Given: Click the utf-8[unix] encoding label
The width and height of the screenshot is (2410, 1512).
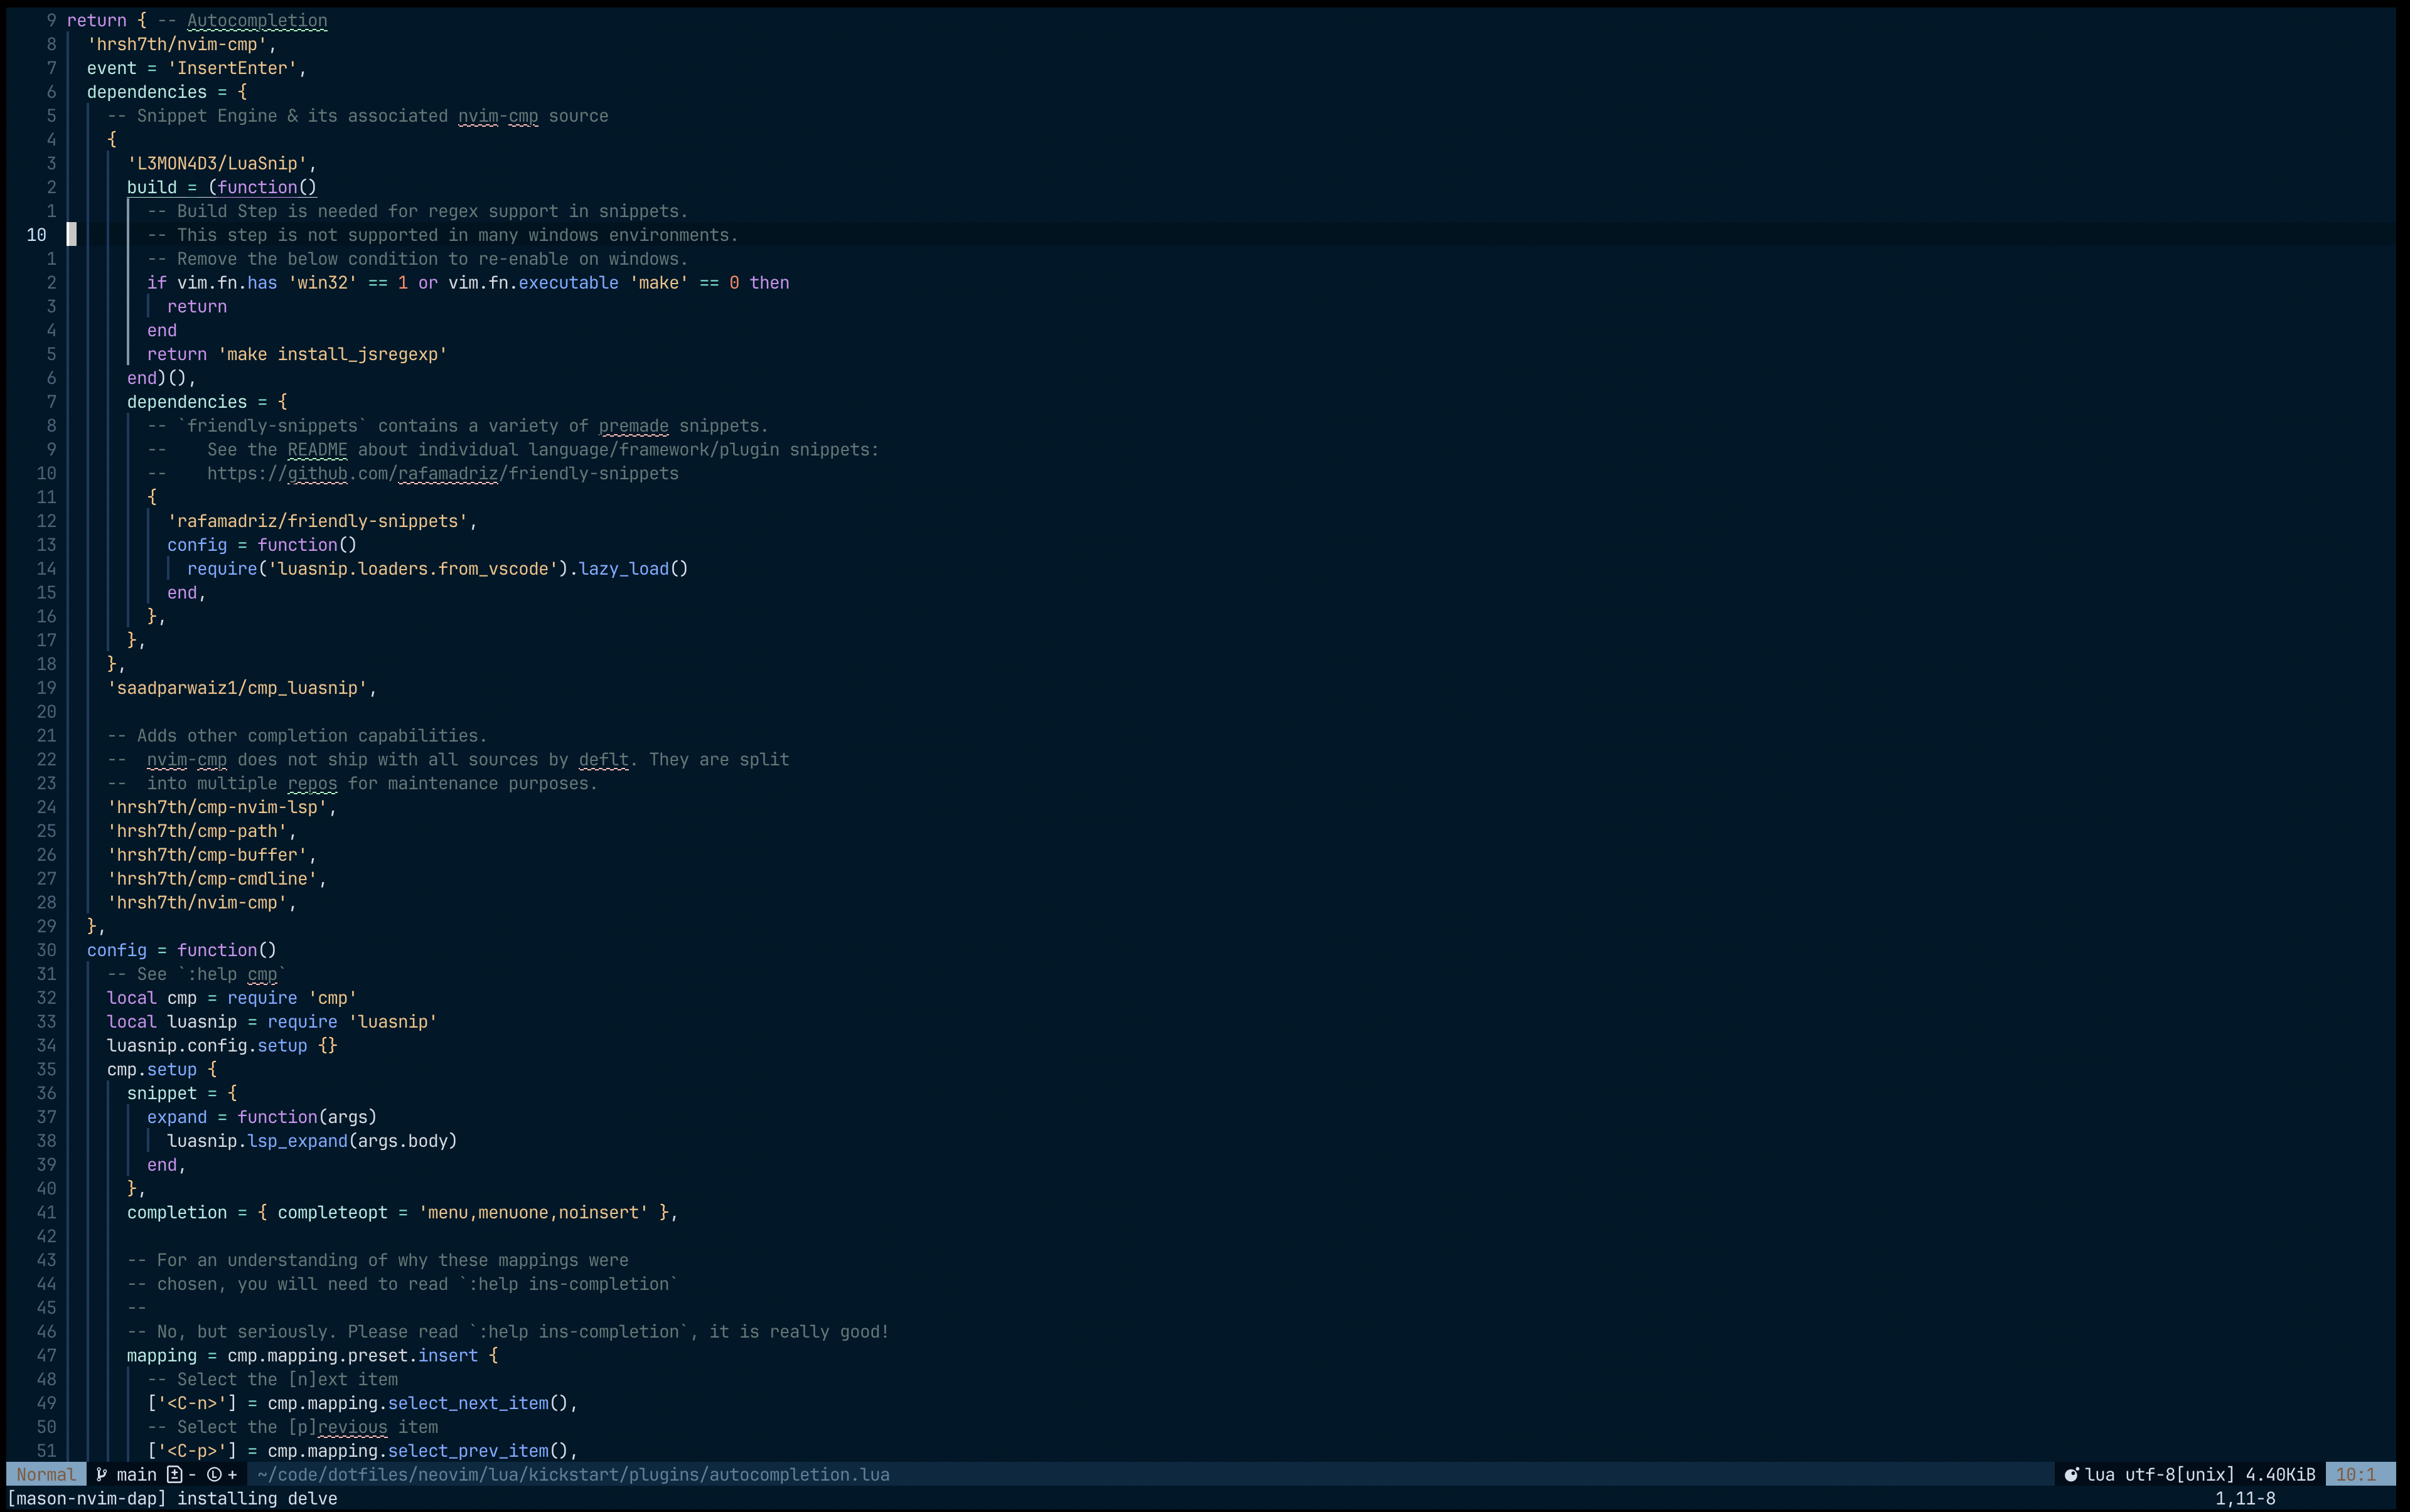Looking at the screenshot, I should pos(2179,1474).
